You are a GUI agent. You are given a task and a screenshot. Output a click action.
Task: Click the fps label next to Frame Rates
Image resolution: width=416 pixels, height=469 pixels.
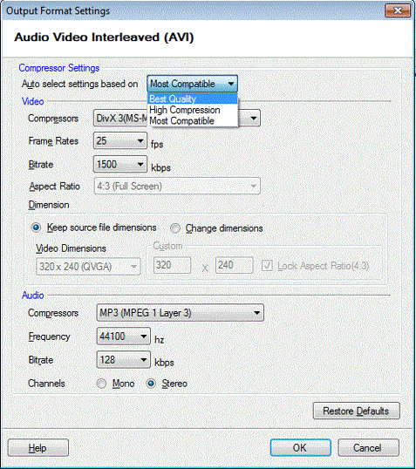coord(157,144)
